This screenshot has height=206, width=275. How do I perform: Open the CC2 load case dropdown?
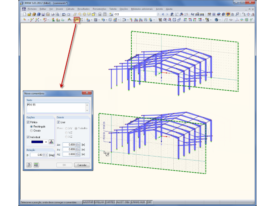coord(158,14)
